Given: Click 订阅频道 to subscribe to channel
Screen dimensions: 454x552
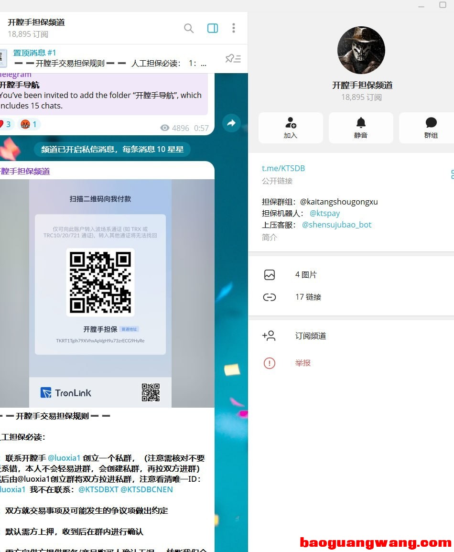Looking at the screenshot, I should (311, 336).
